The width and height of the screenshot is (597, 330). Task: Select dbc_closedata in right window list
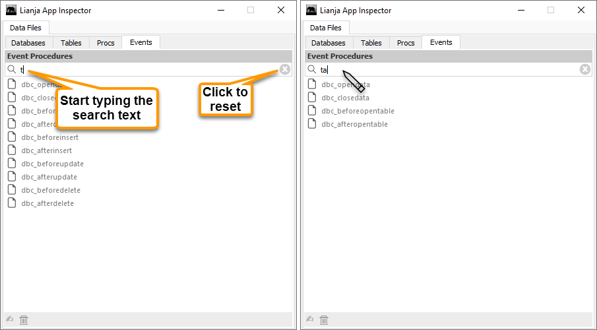pos(345,98)
